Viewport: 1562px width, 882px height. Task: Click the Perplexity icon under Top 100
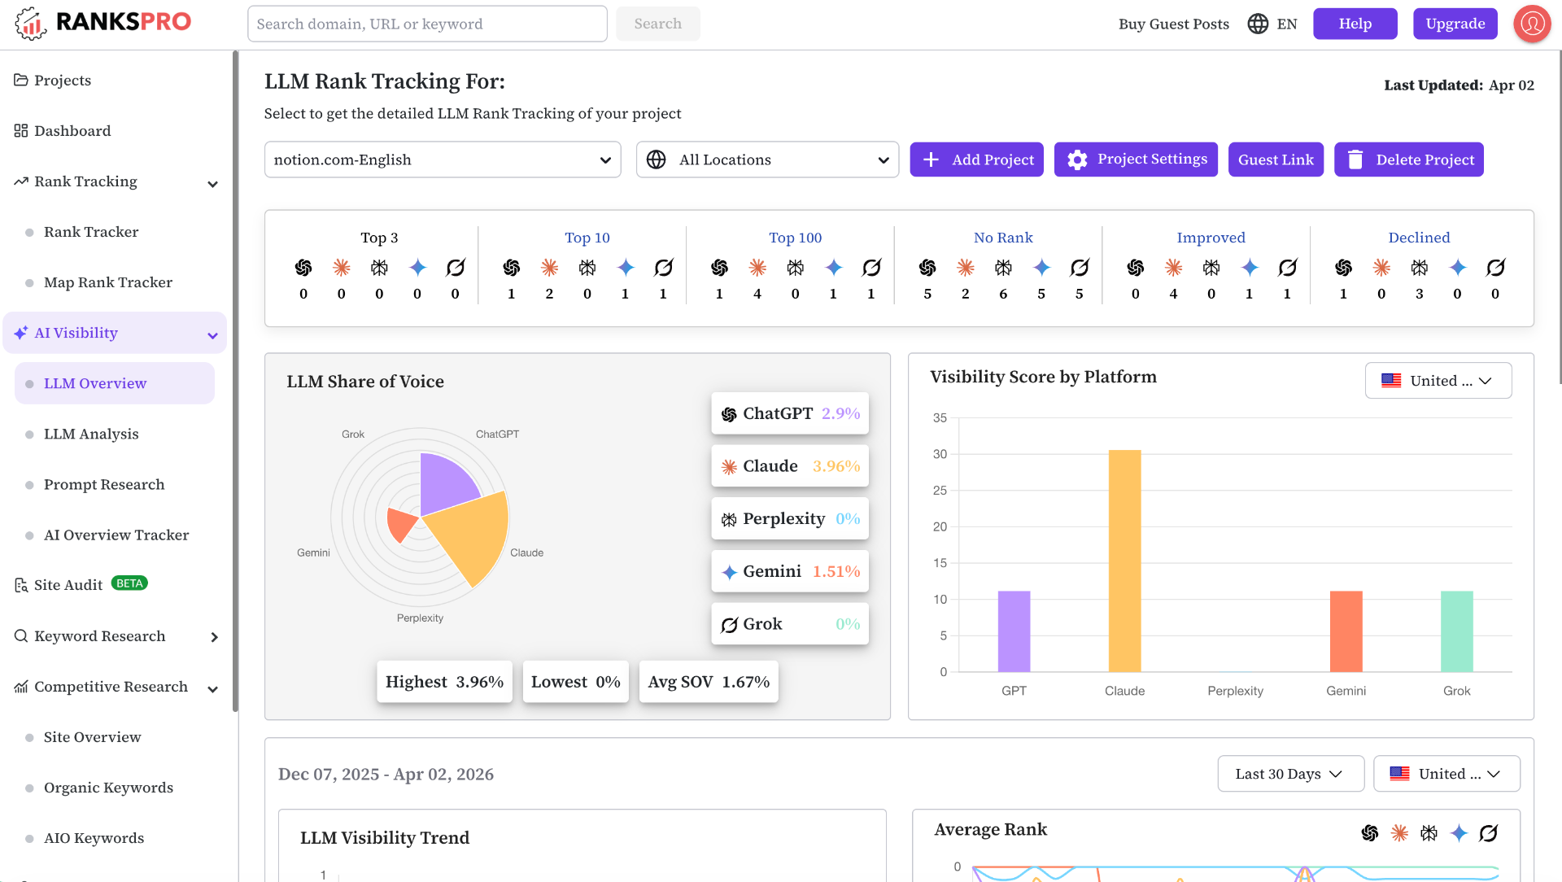pos(795,268)
